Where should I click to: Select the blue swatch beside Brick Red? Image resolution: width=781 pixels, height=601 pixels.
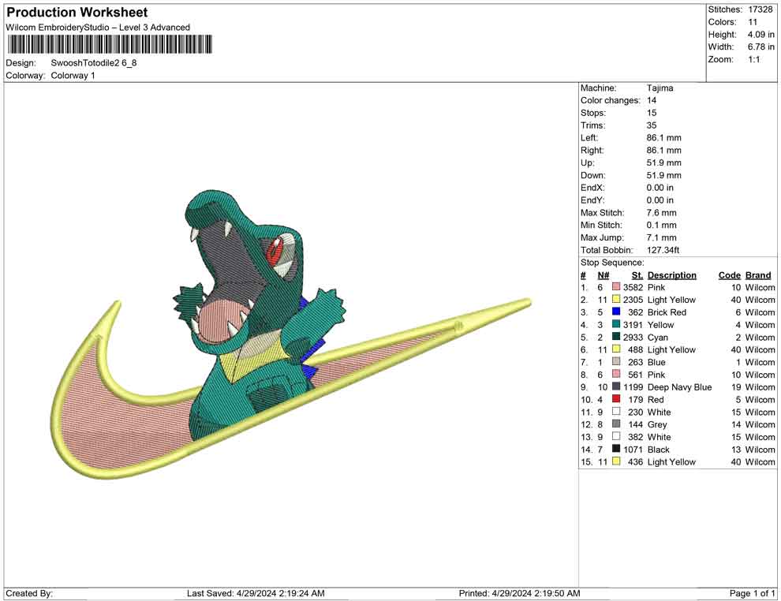click(x=616, y=312)
